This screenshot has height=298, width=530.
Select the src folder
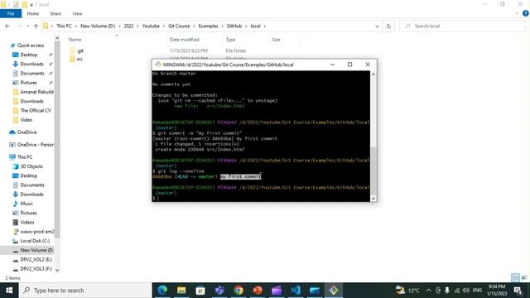pos(76,59)
